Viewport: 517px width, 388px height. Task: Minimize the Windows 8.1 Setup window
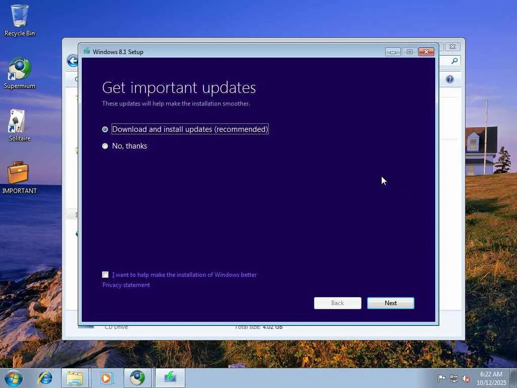[393, 52]
